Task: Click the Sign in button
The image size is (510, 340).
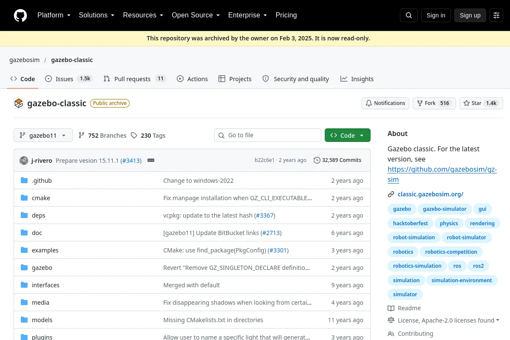Action: click(x=436, y=15)
